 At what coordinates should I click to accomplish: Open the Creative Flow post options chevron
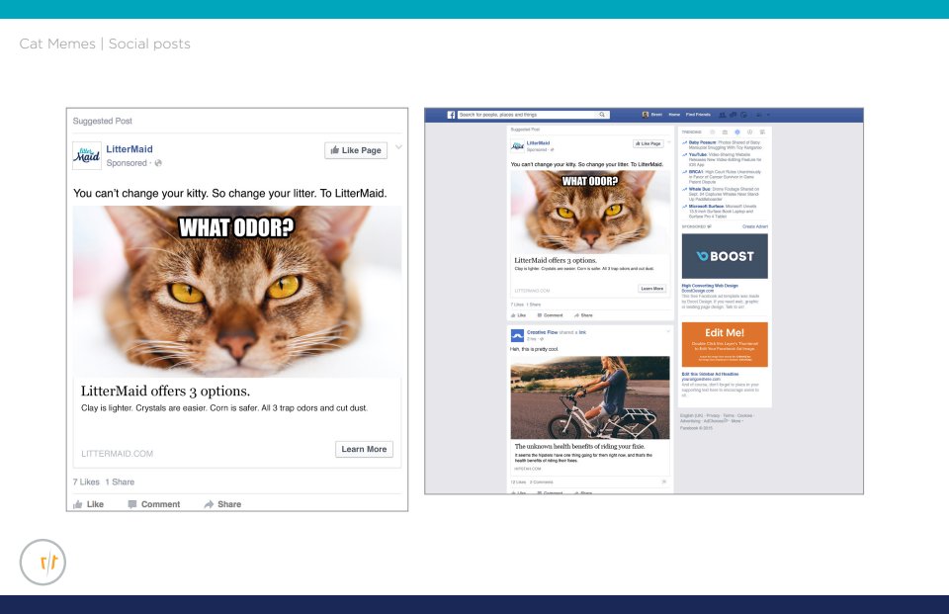[664, 333]
